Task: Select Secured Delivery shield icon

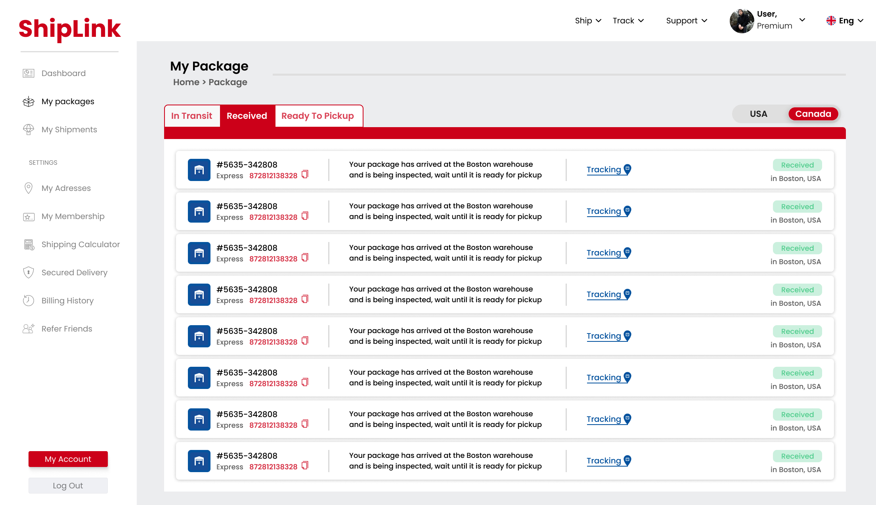Action: click(x=29, y=273)
